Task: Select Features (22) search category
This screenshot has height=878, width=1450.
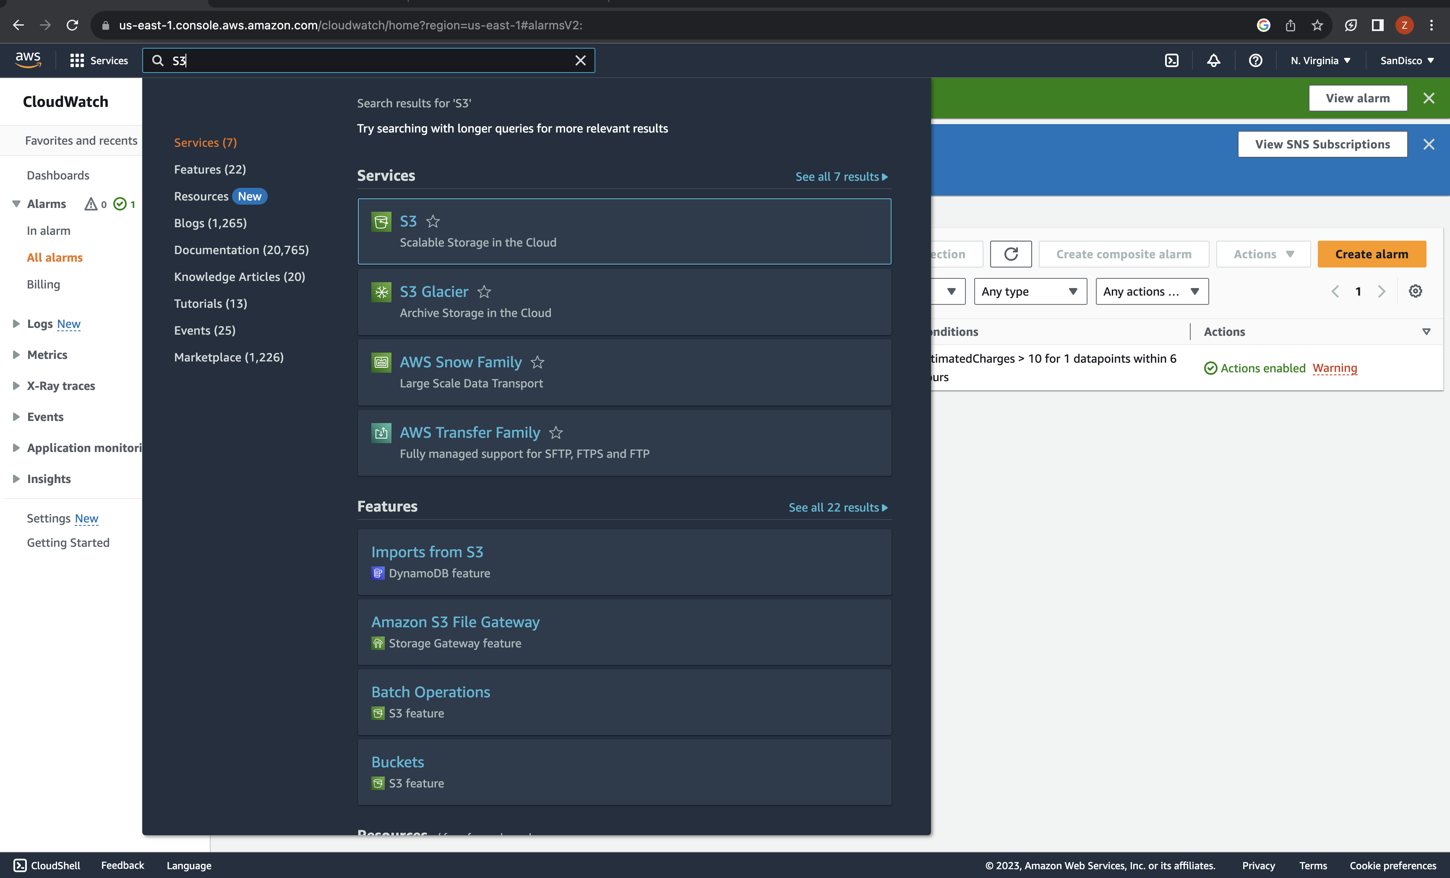Action: (209, 169)
